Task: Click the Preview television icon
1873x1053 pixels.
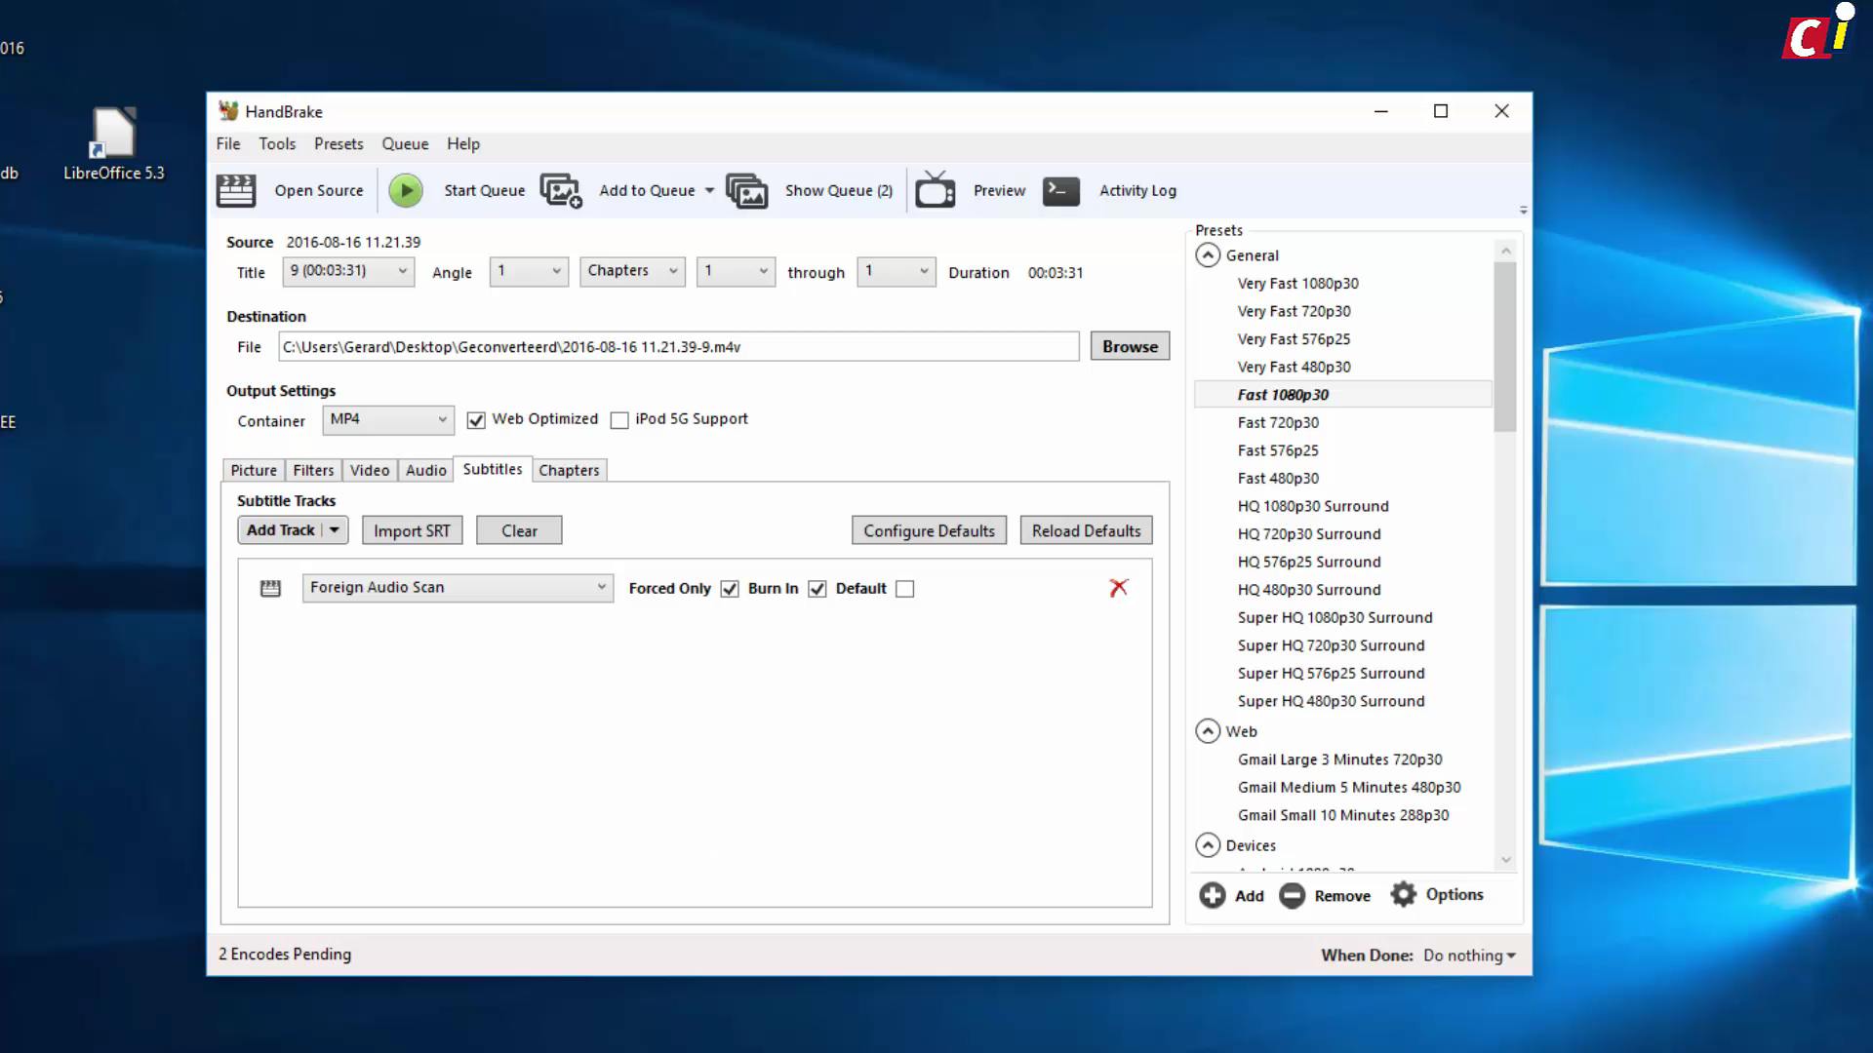Action: (935, 191)
